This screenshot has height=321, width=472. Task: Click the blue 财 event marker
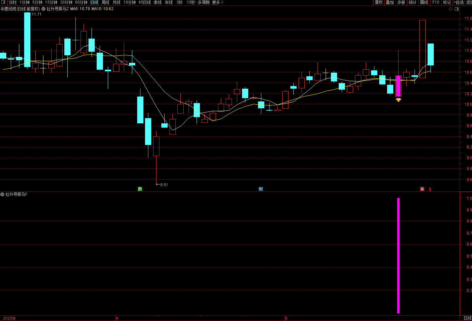261,189
